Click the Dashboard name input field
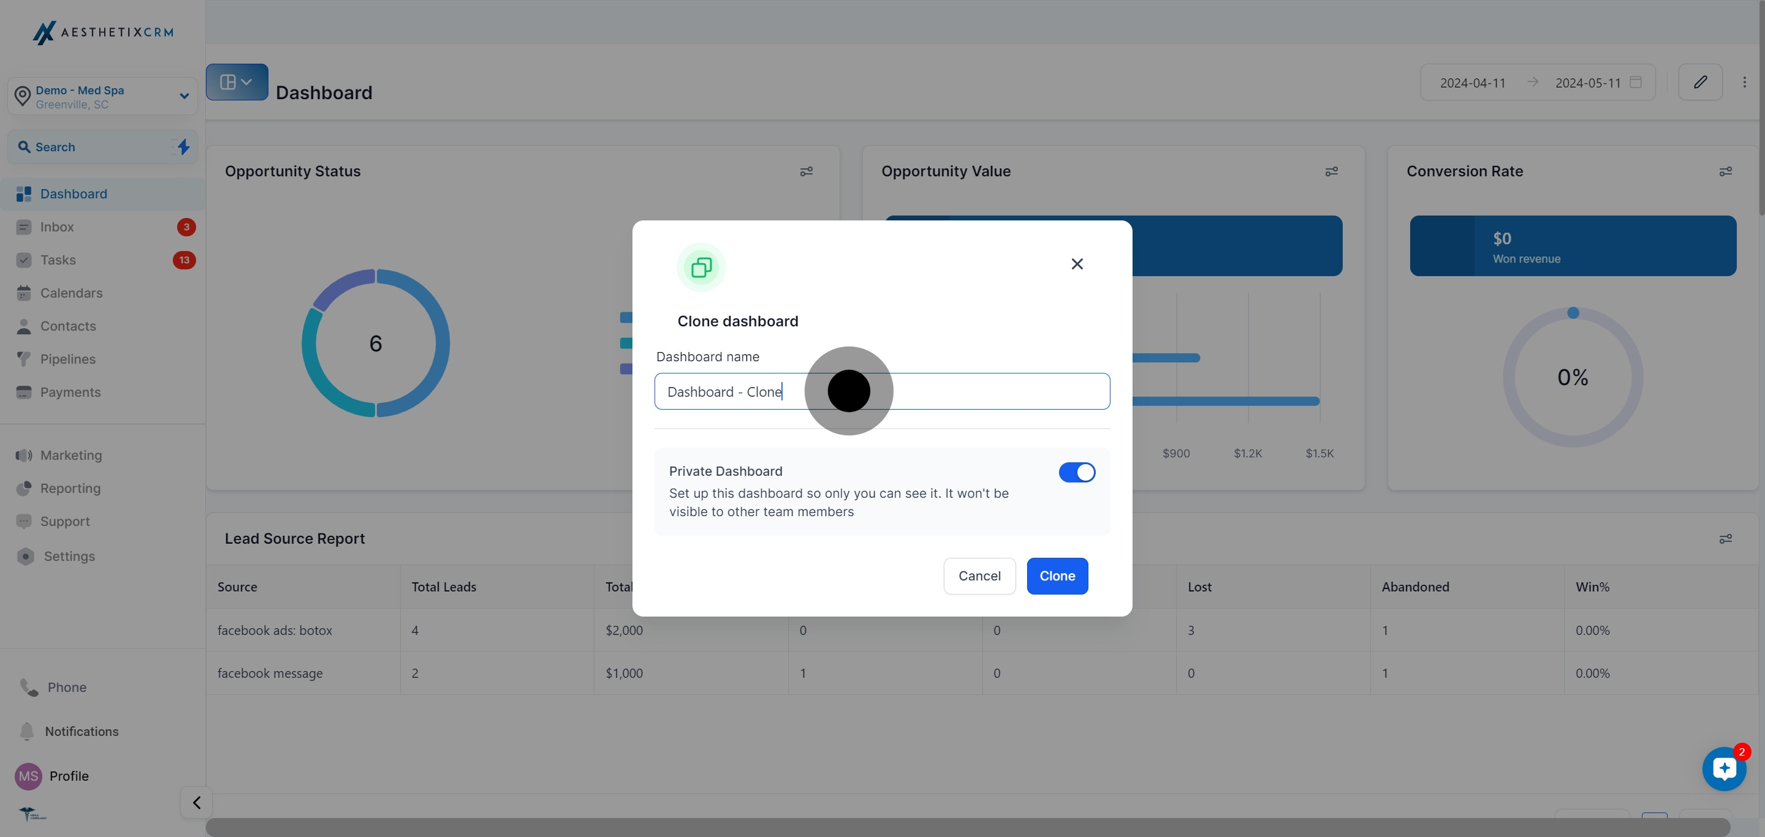Image resolution: width=1765 pixels, height=837 pixels. click(882, 391)
